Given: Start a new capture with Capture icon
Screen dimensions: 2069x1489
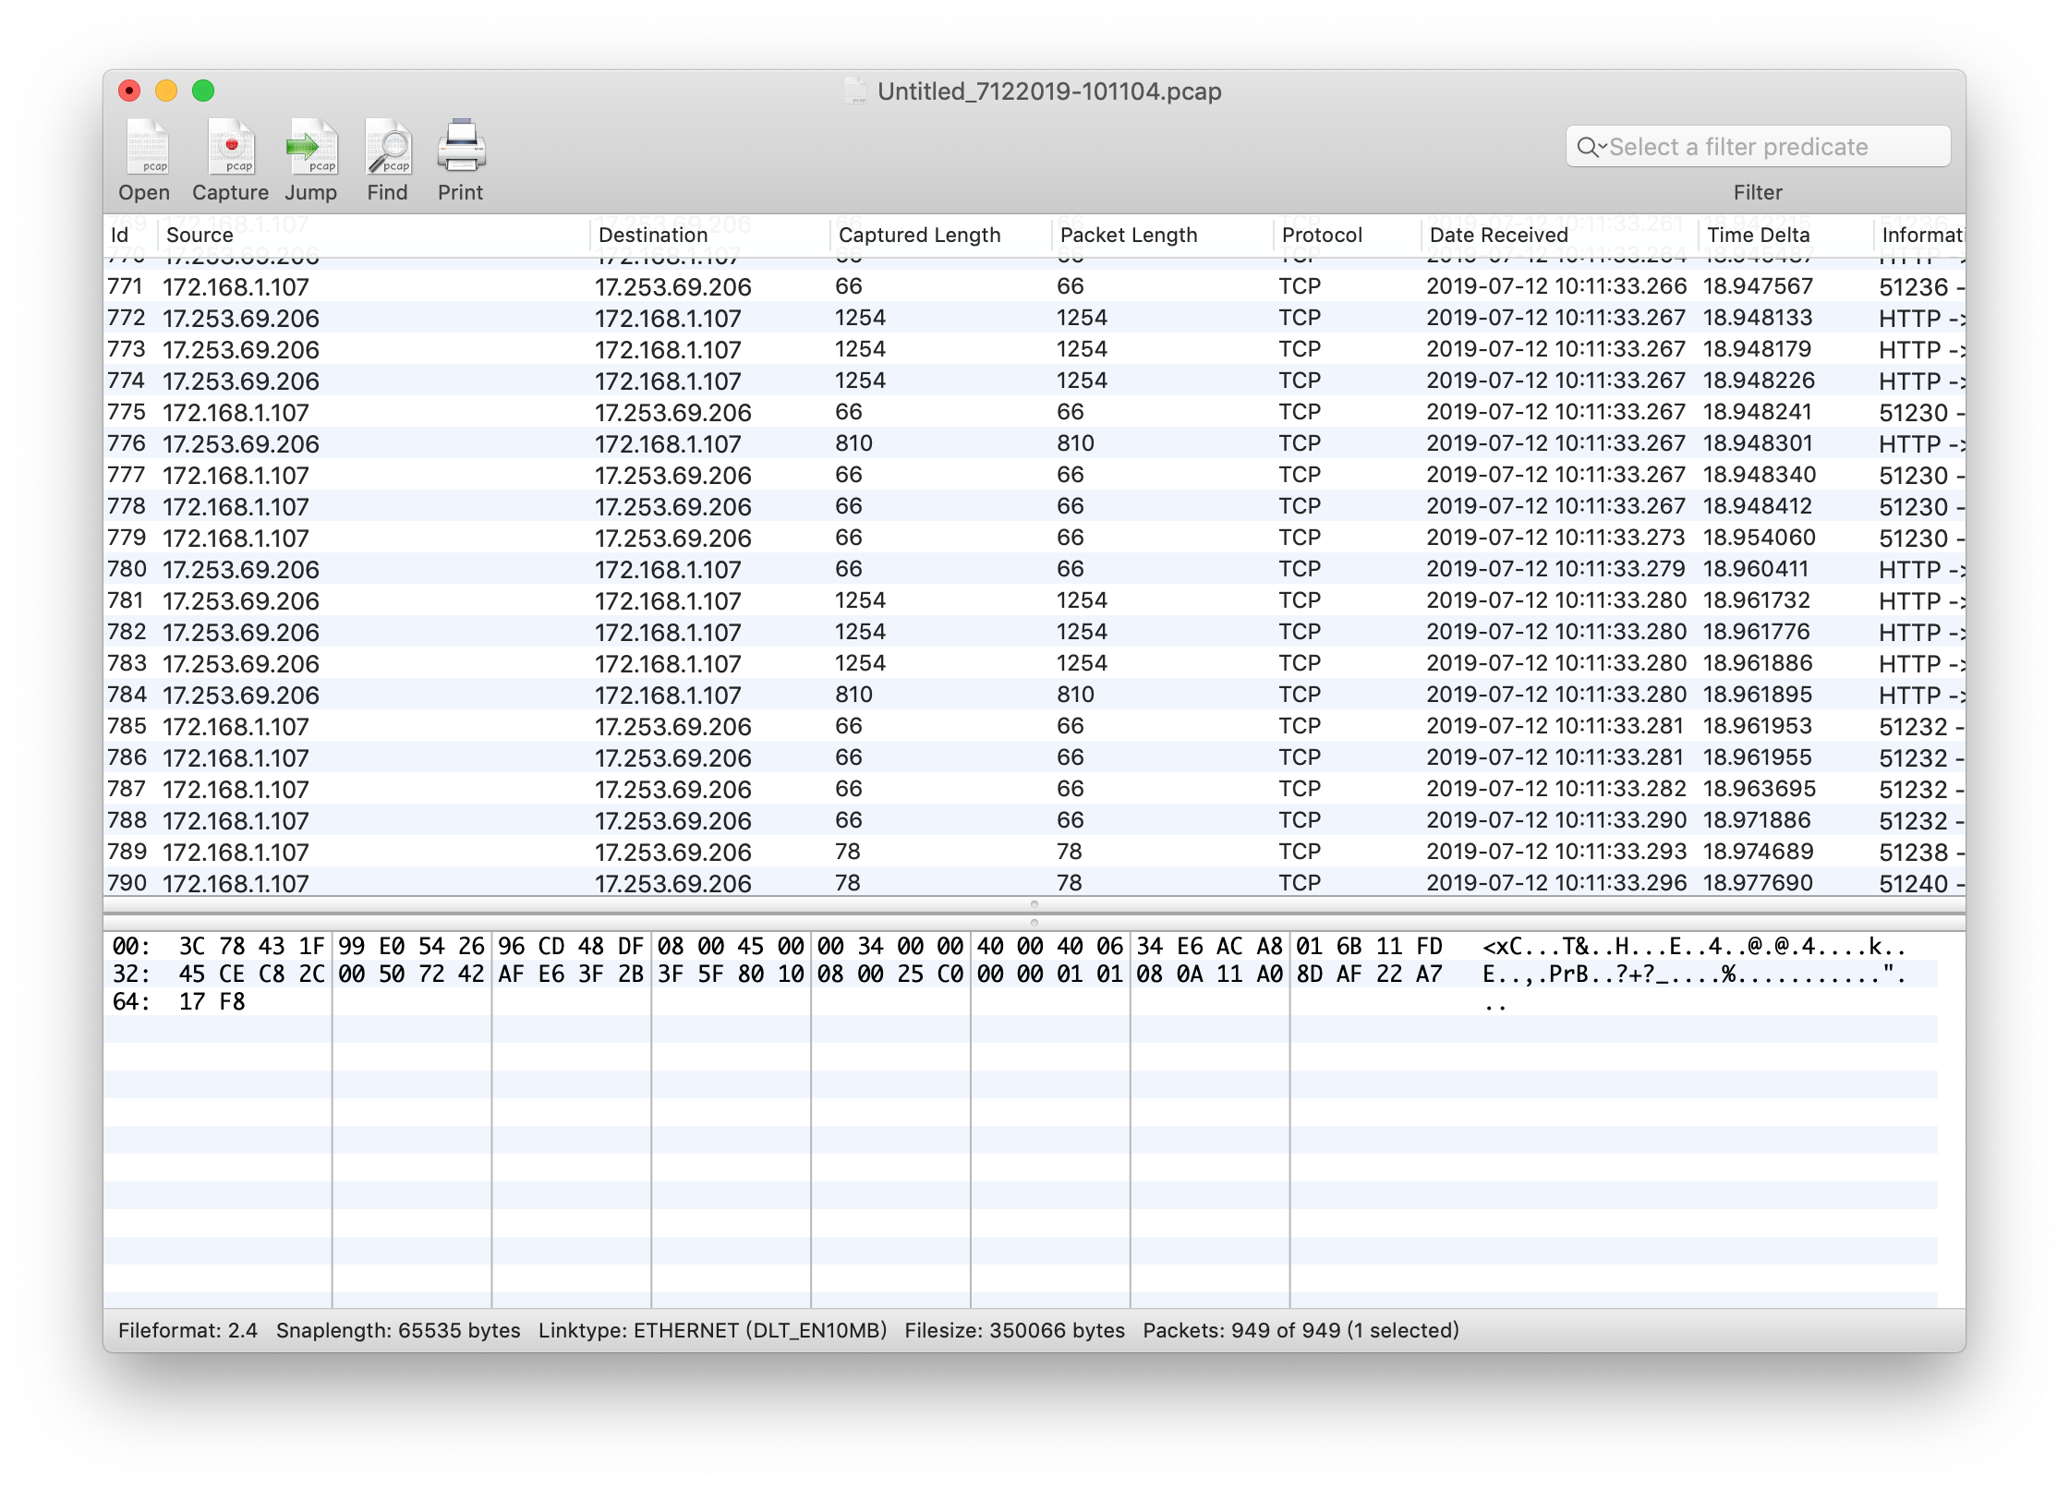Looking at the screenshot, I should coord(230,148).
